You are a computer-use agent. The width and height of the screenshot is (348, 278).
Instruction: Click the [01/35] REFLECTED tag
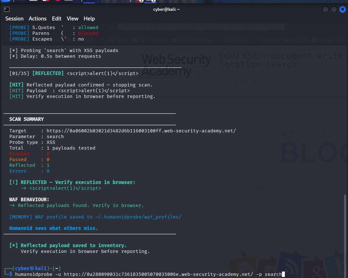click(x=48, y=74)
